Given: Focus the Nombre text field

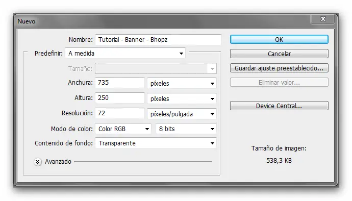Looking at the screenshot, I should 158,39.
